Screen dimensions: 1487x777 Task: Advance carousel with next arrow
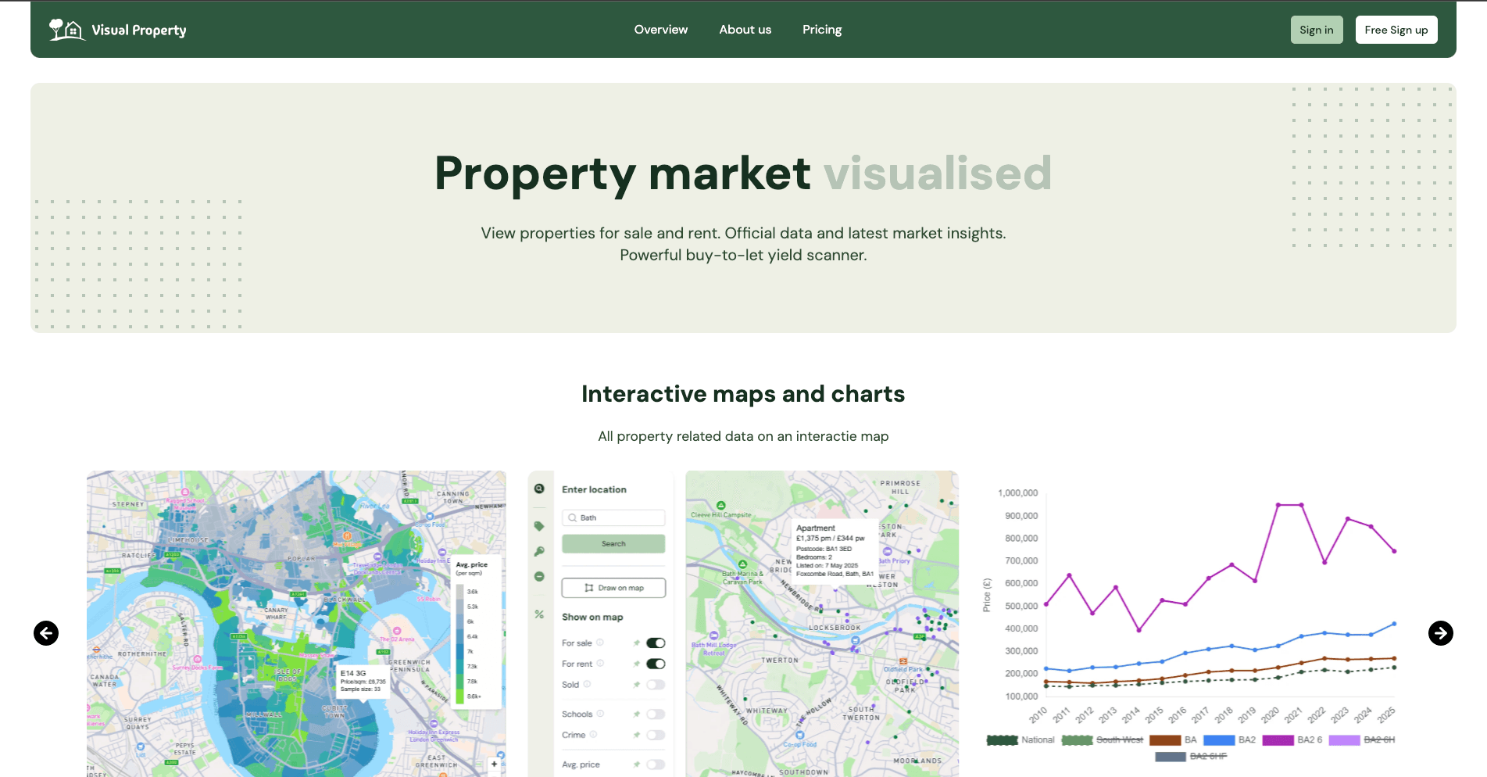coord(1440,633)
